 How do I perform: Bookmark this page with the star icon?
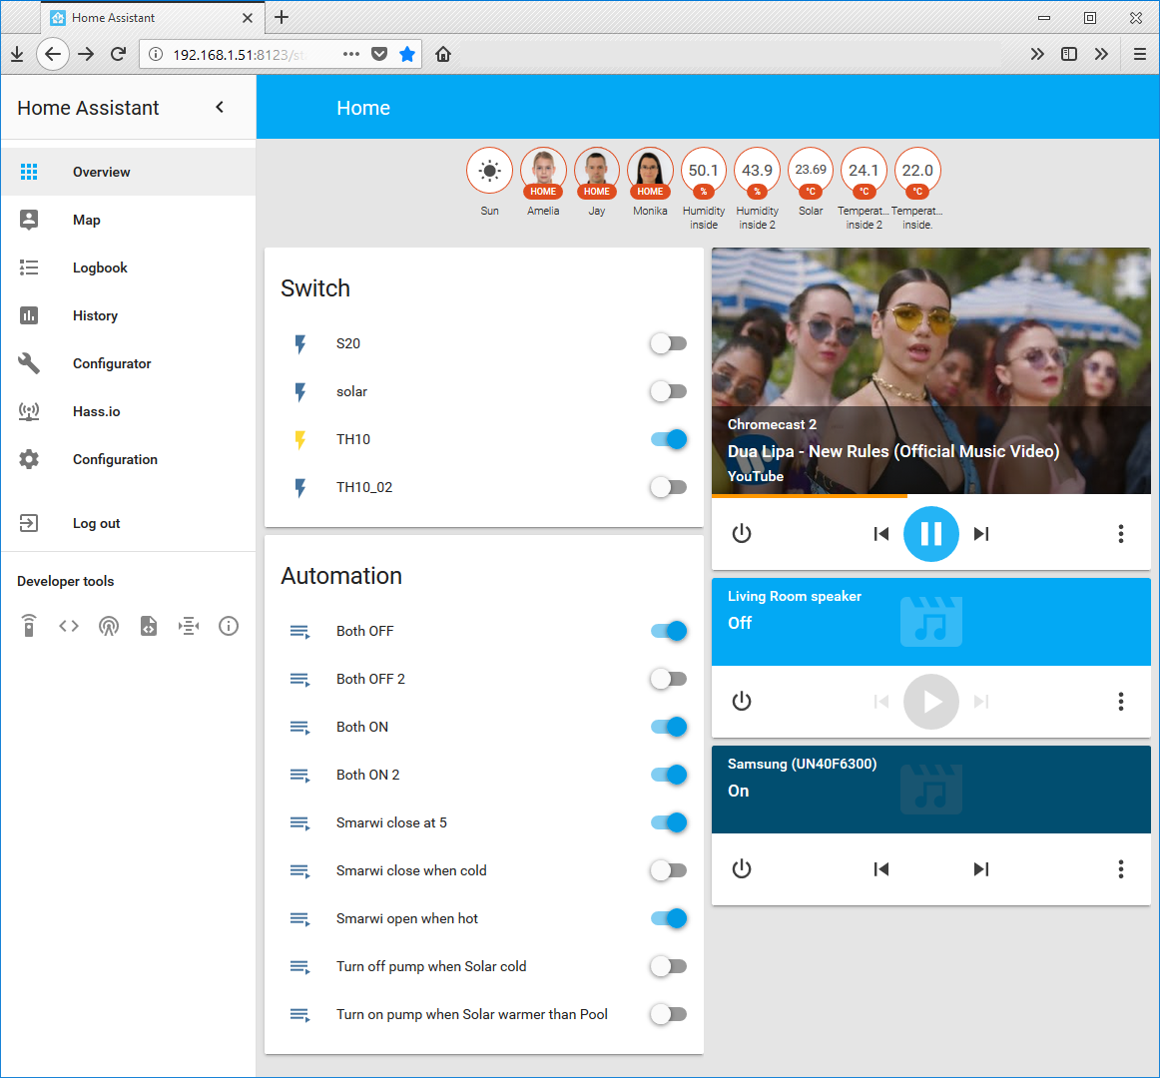point(407,54)
